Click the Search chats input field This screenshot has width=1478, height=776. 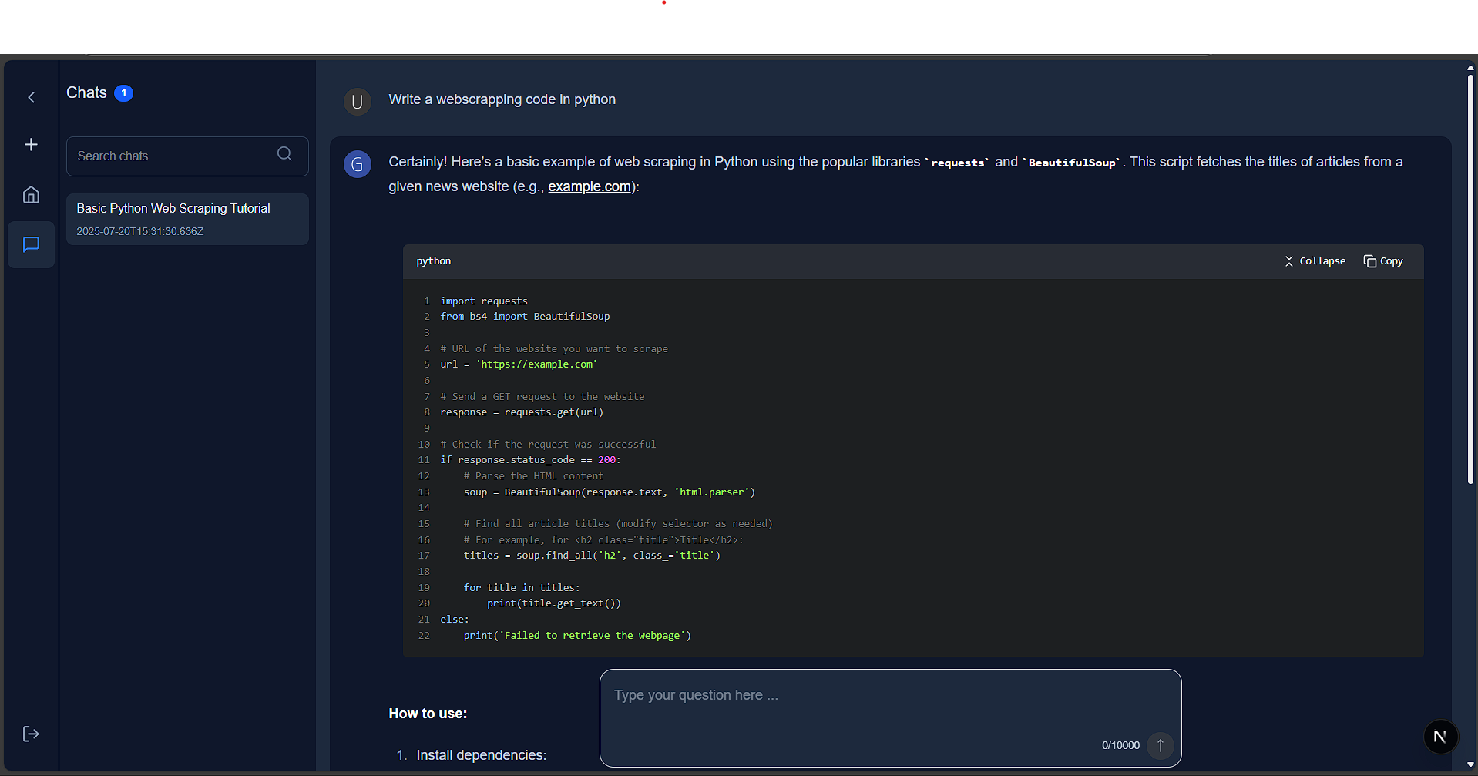(187, 156)
